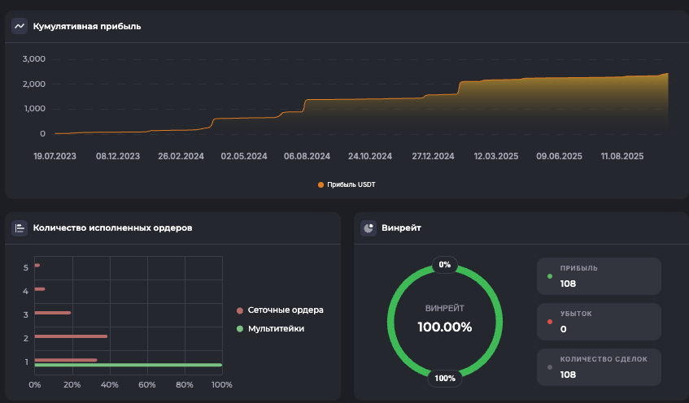The image size is (689, 403).
Task: Toggle the Сеточные ордера legend series
Action: tap(286, 310)
